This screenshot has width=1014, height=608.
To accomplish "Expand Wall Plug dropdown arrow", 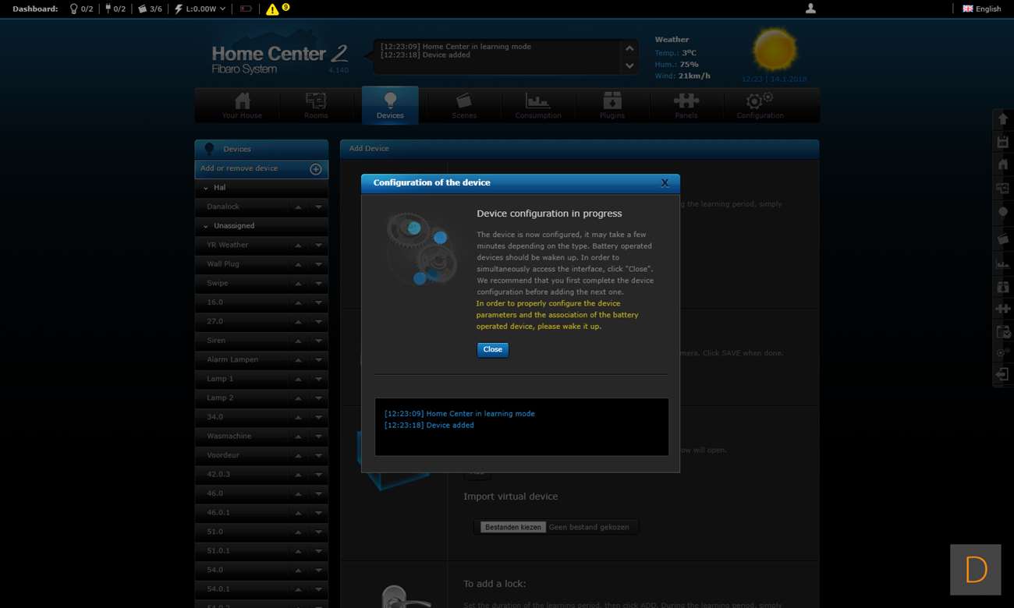I will (x=318, y=264).
